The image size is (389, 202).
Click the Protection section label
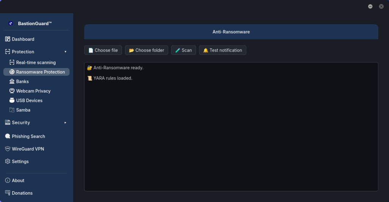point(23,52)
